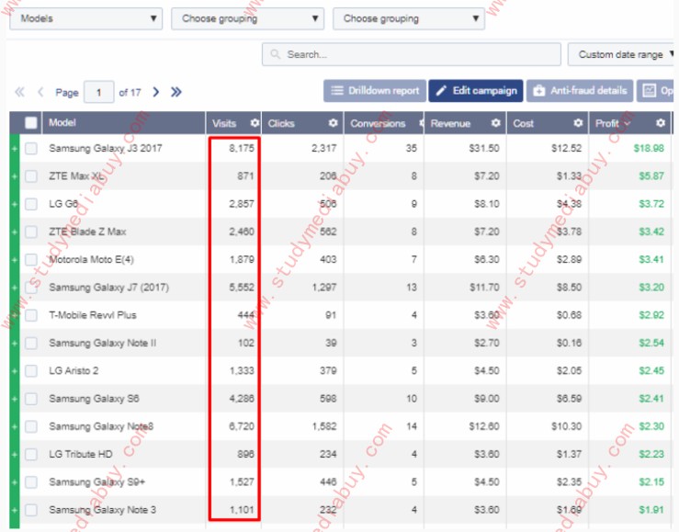Go to the previous page
Image resolution: width=679 pixels, height=532 pixels.
coord(40,92)
